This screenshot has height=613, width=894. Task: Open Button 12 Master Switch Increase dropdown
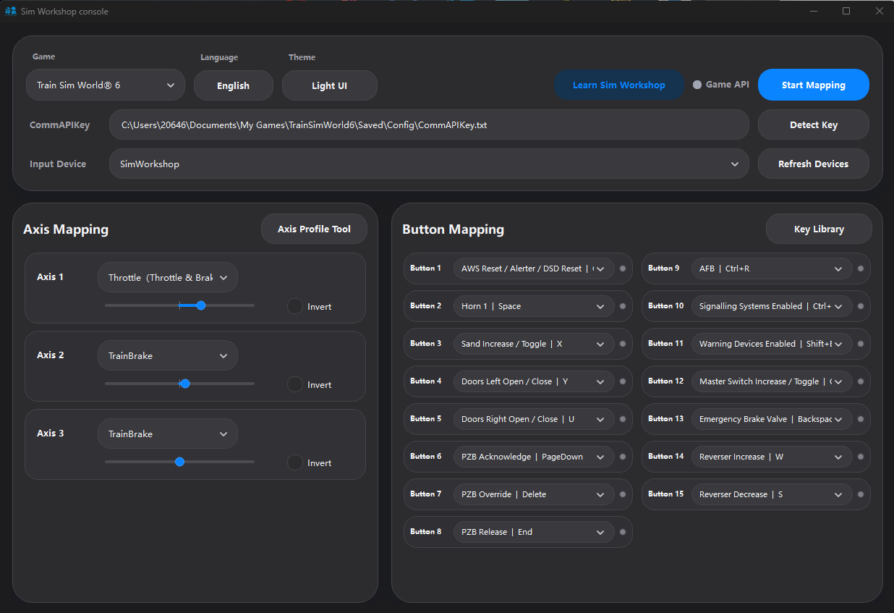772,381
